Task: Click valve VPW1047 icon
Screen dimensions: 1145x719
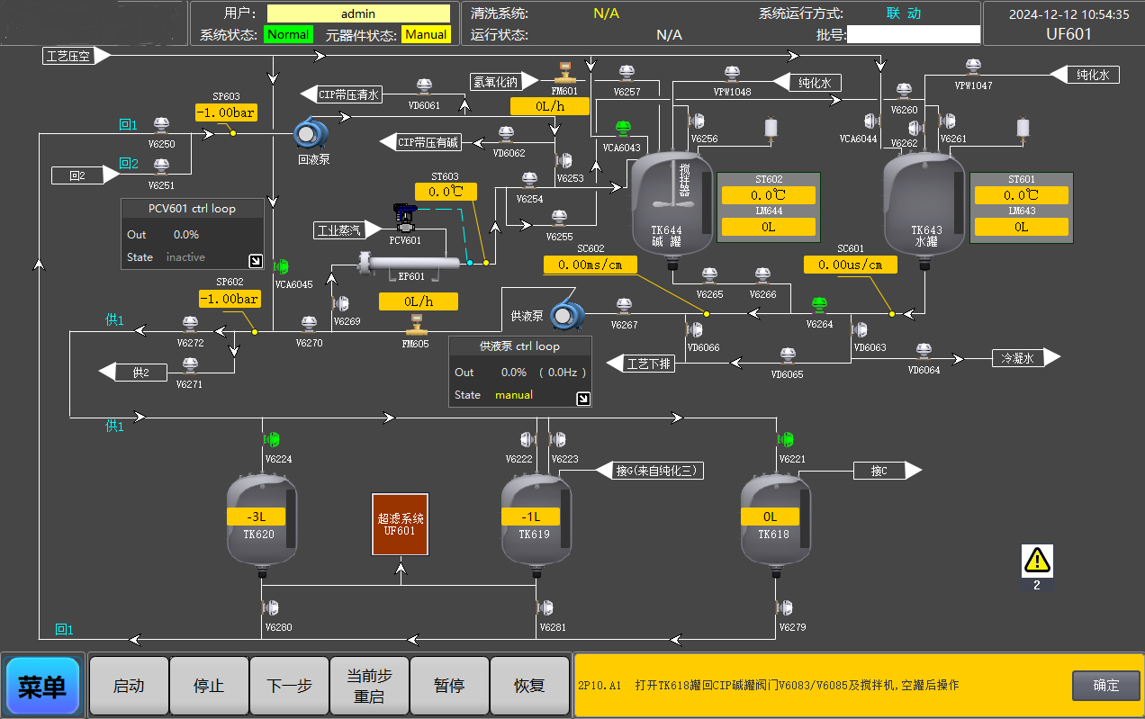Action: click(973, 67)
